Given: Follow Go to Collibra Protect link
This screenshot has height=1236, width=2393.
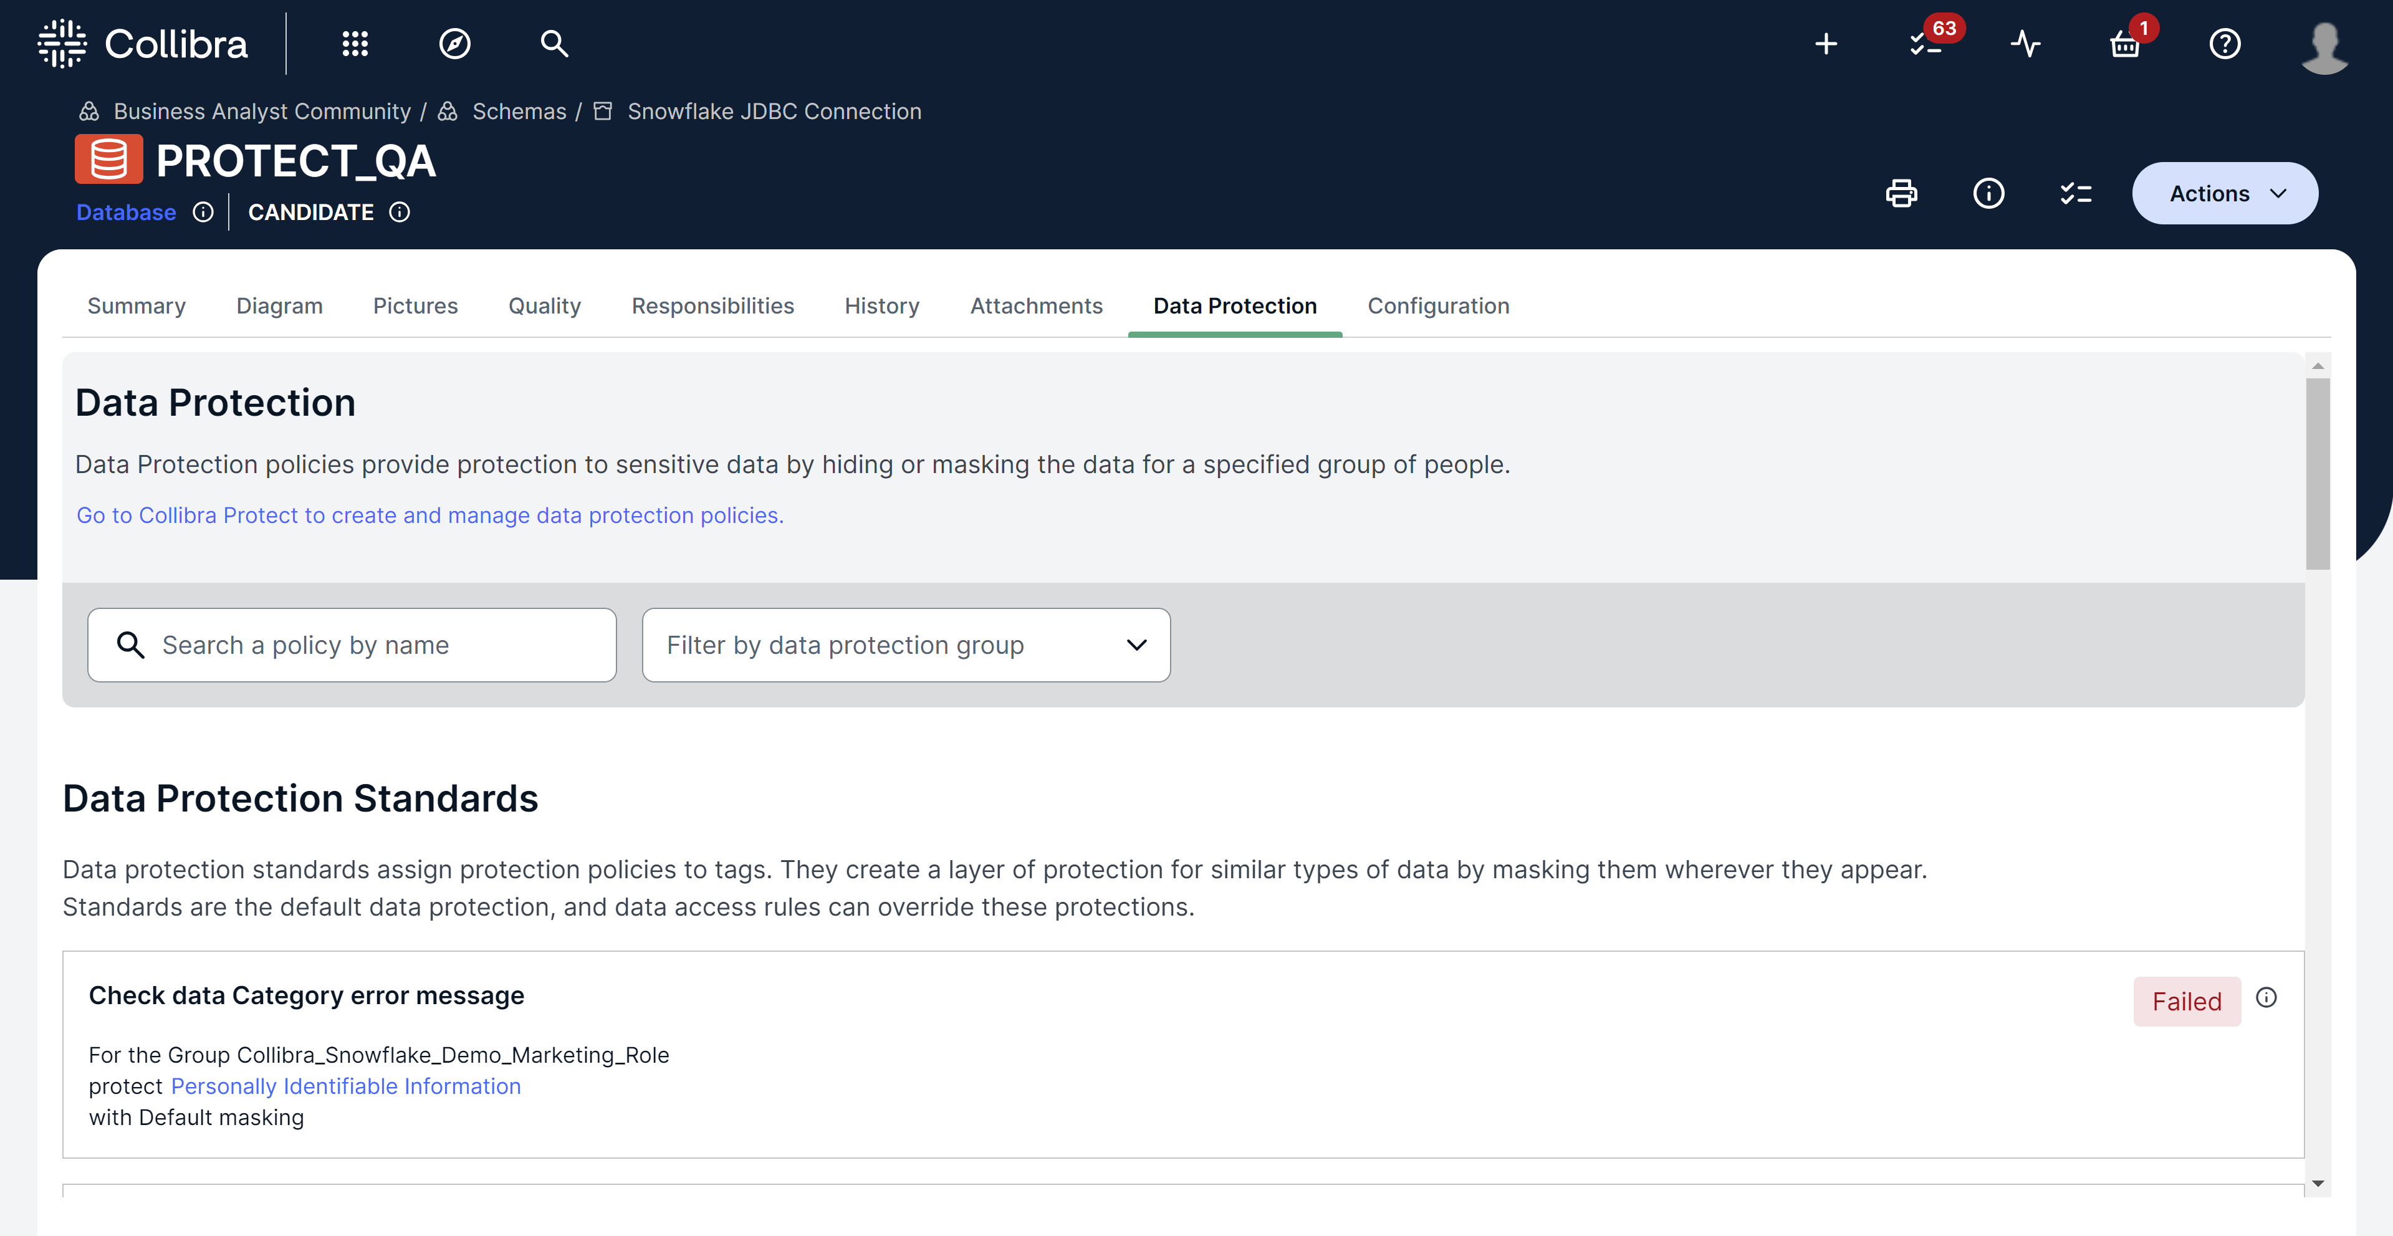Looking at the screenshot, I should [x=430, y=515].
